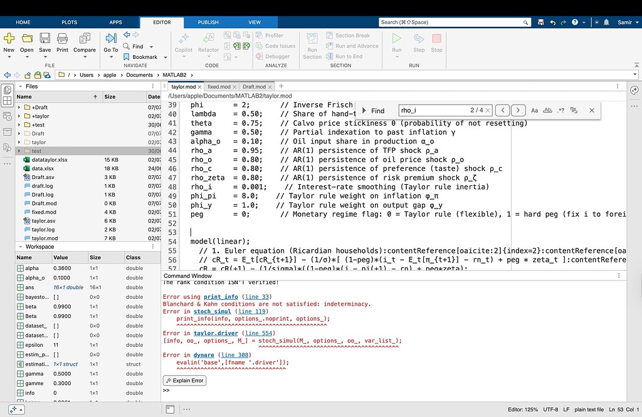Open the fixed.mod editor tab

tap(219, 86)
